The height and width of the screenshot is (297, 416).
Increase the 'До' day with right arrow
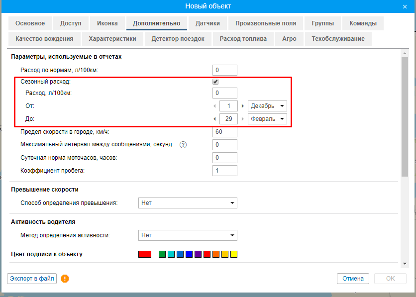click(x=243, y=119)
